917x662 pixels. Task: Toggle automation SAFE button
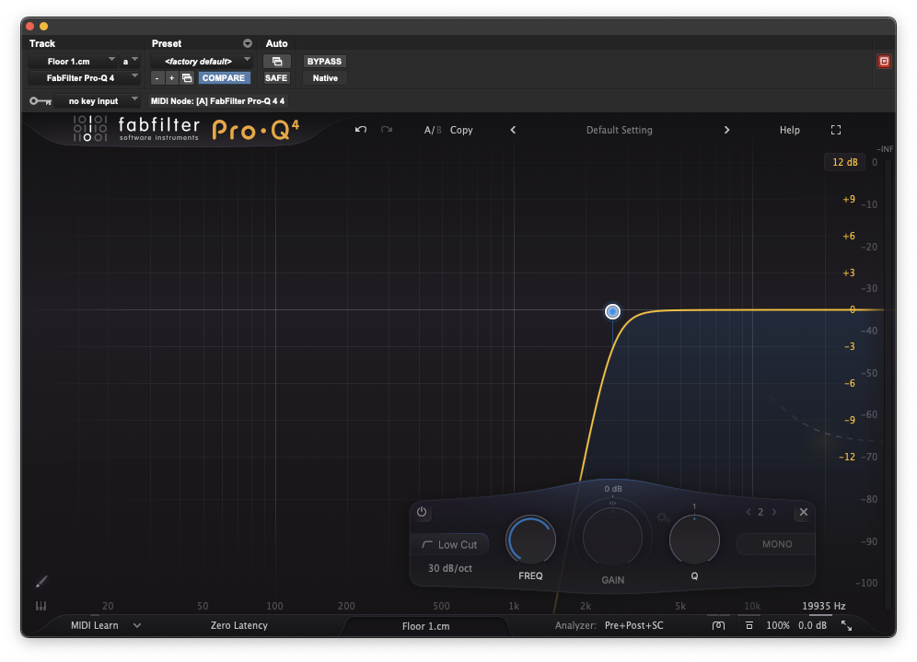276,77
